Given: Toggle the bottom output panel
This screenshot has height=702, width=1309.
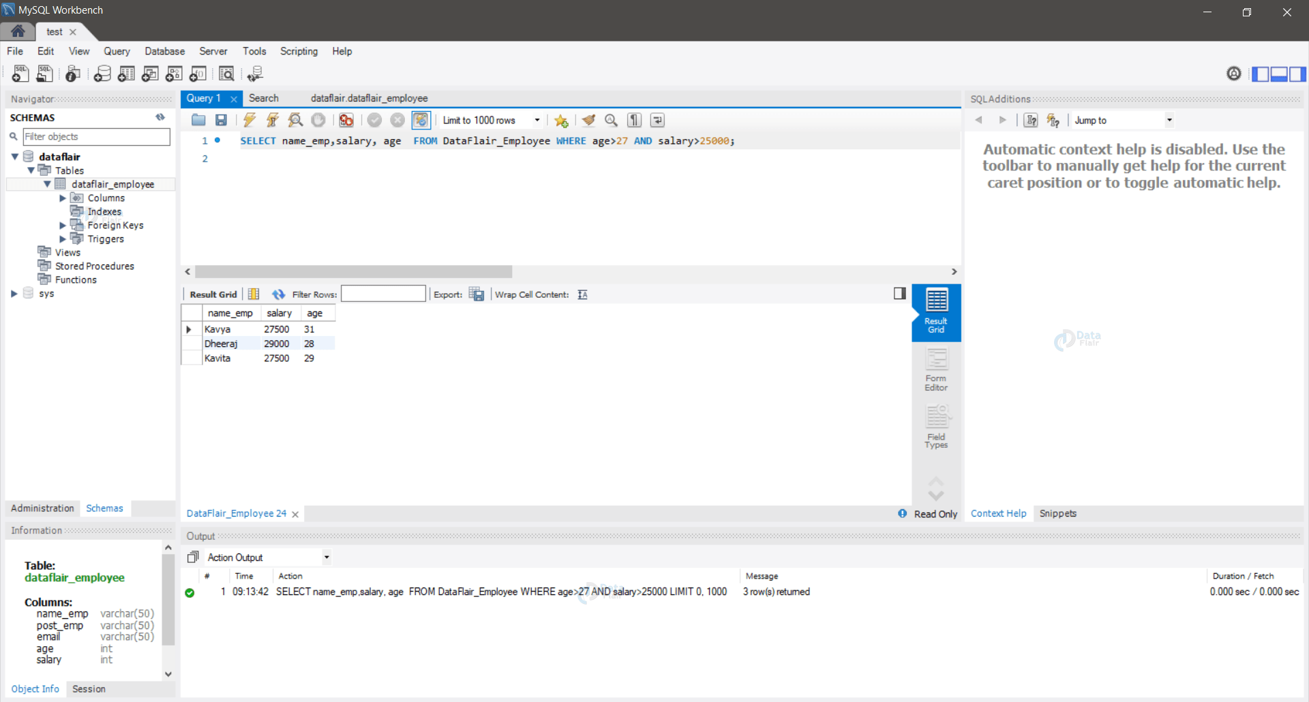Looking at the screenshot, I should (1279, 74).
